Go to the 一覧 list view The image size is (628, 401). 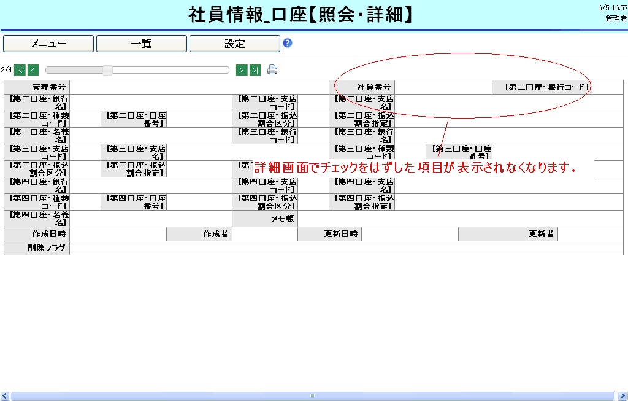point(142,44)
